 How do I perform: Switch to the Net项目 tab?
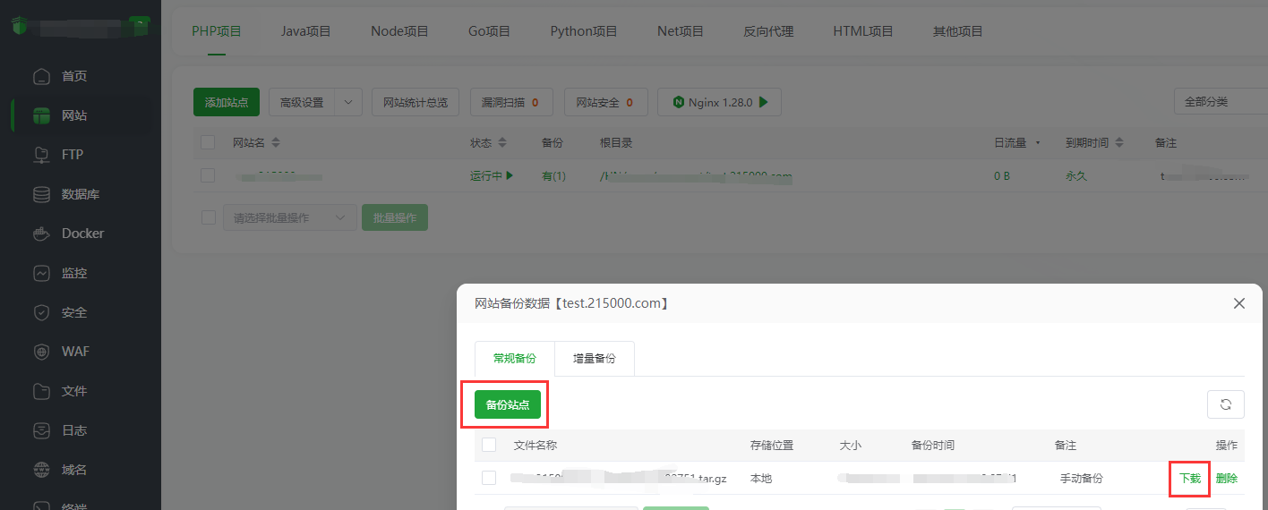(x=681, y=31)
